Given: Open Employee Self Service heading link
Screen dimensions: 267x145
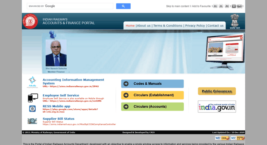Looking at the screenshot, I should [x=61, y=95].
